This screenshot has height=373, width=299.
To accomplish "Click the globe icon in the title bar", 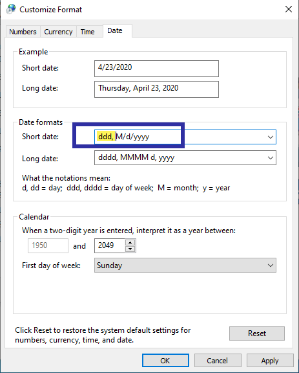I will (x=11, y=9).
